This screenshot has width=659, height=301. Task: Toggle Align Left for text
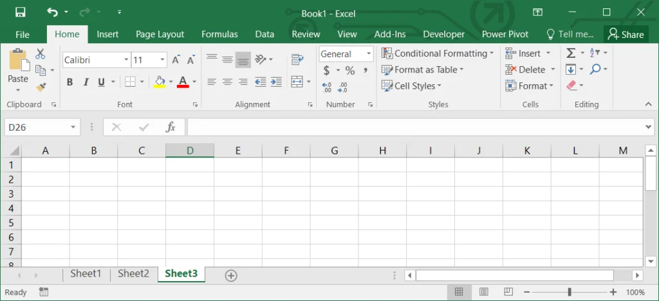click(x=212, y=82)
